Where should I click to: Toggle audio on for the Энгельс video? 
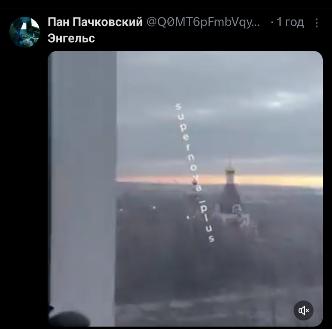tap(303, 311)
